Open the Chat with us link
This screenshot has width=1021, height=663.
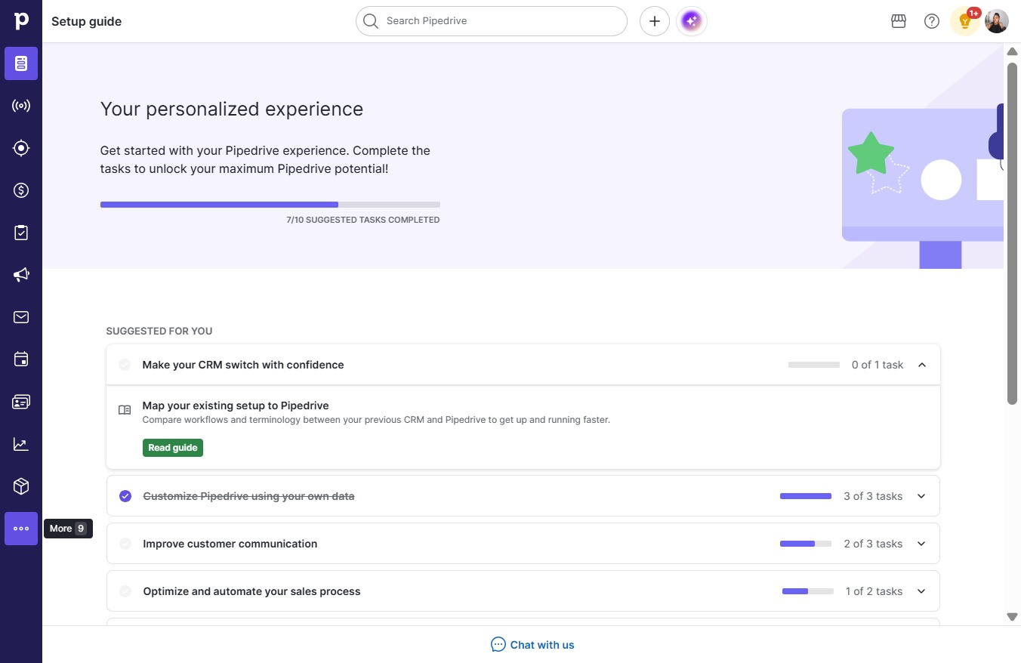click(533, 645)
